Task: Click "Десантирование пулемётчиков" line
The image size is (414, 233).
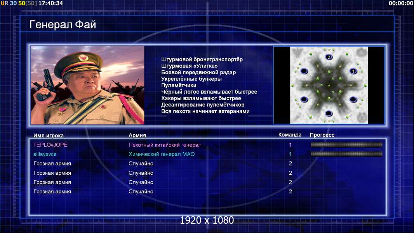Action: pyautogui.click(x=203, y=105)
